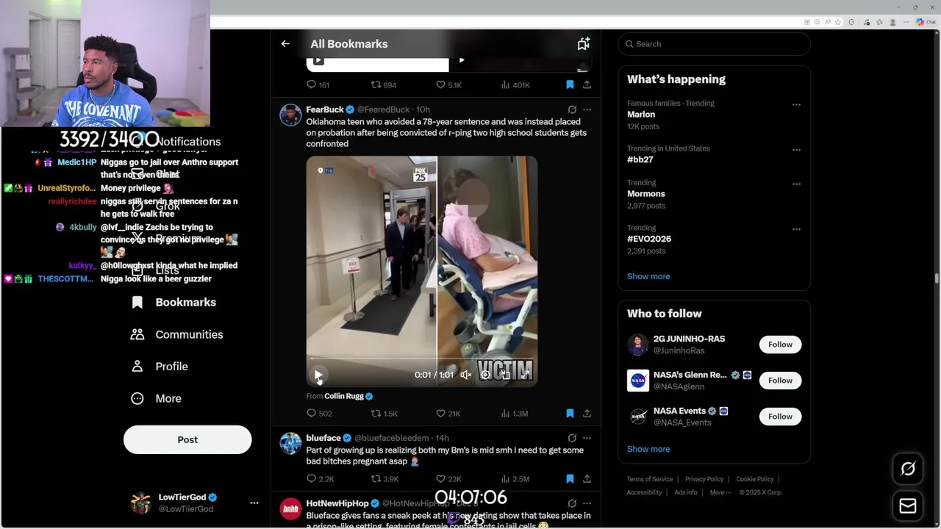Add page to browser favorites star
941x529 pixels.
click(837, 22)
